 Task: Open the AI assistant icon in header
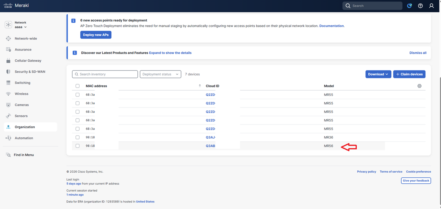point(409,6)
